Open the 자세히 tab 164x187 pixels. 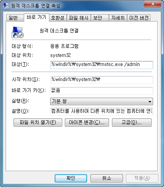pyautogui.click(x=118, y=18)
